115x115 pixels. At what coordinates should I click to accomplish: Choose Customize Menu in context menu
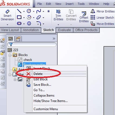(55, 109)
